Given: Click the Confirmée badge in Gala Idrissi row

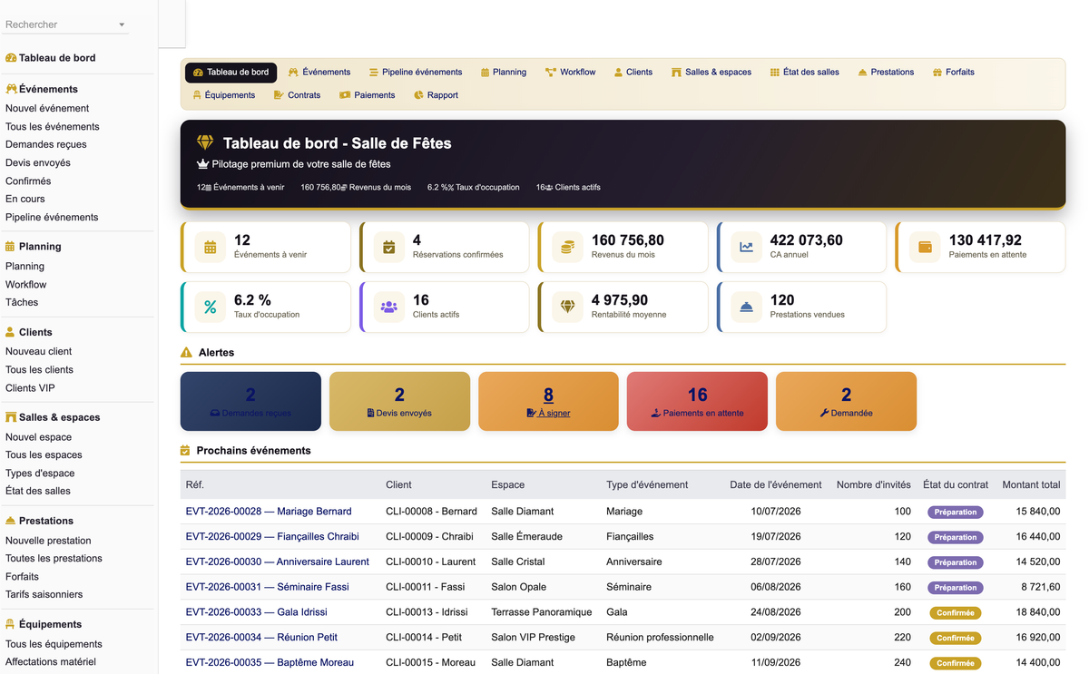Looking at the screenshot, I should [x=956, y=612].
